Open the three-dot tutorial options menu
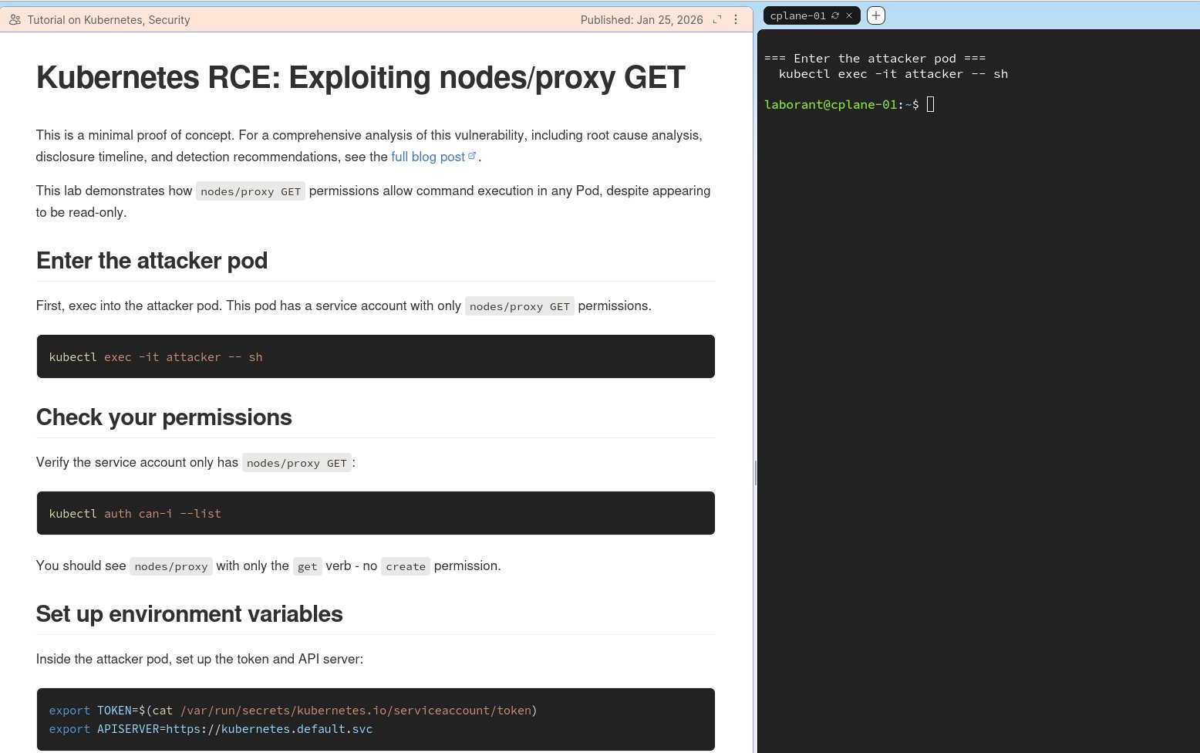Viewport: 1200px width, 753px height. (736, 20)
